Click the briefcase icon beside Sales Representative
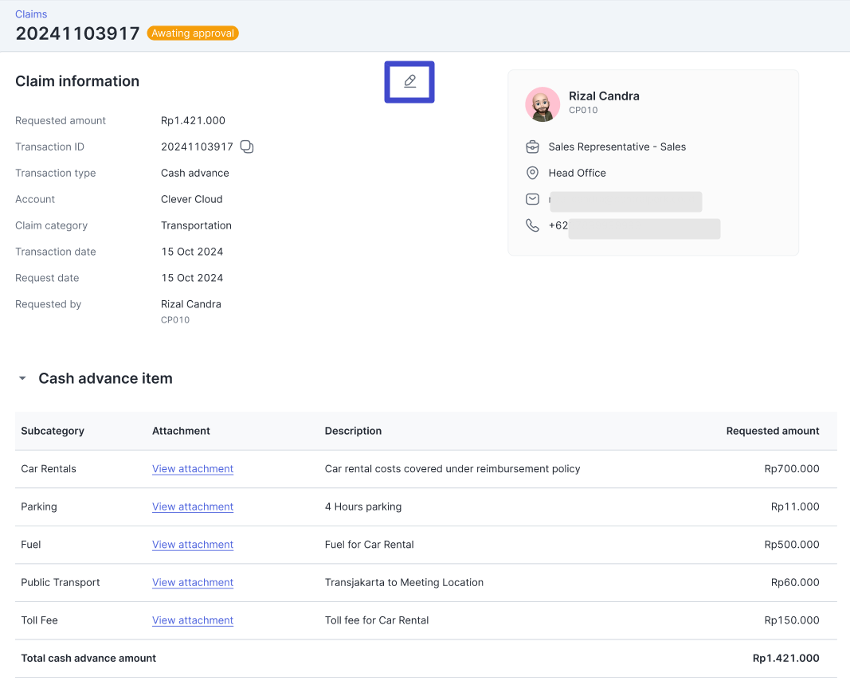 (532, 147)
